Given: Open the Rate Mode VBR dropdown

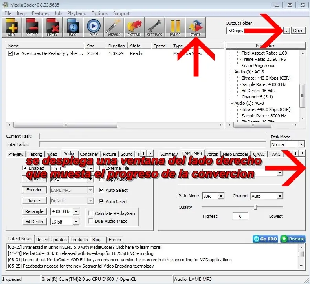Looking at the screenshot, I should (x=221, y=196).
